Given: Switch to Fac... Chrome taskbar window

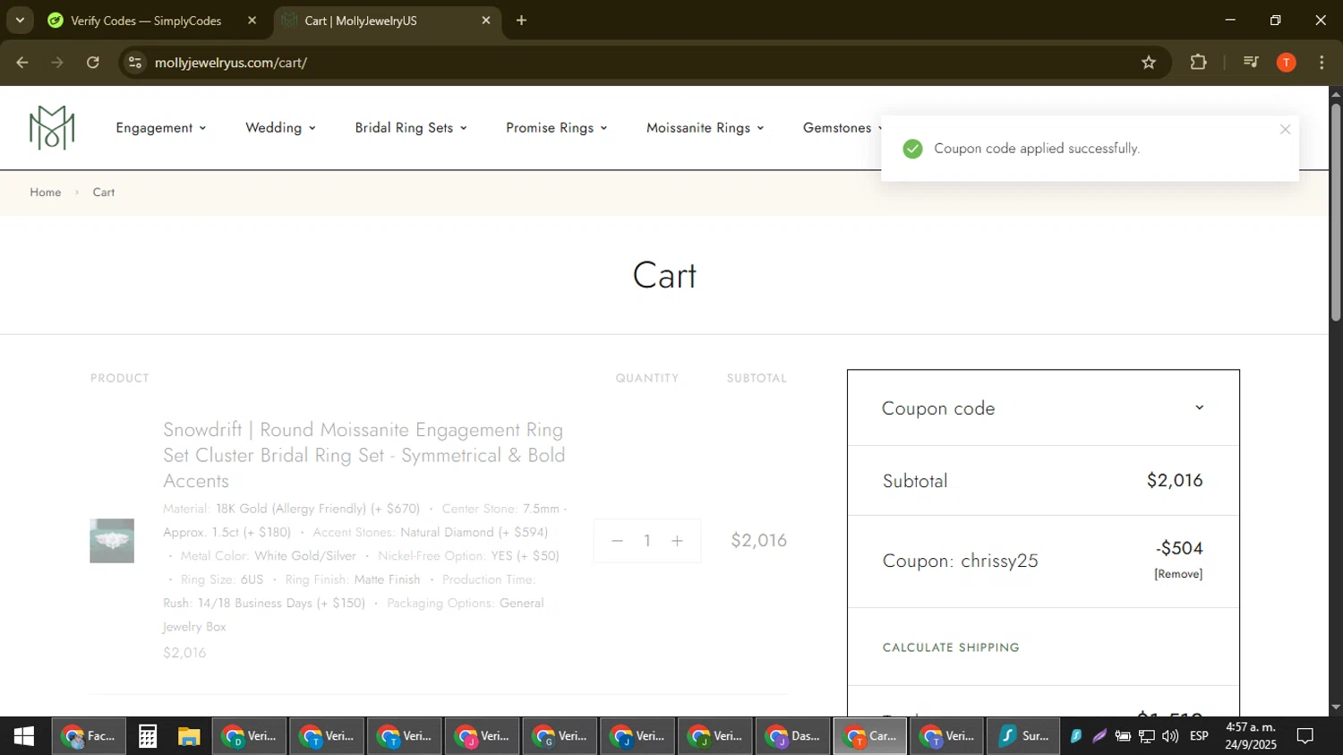Looking at the screenshot, I should 89,736.
